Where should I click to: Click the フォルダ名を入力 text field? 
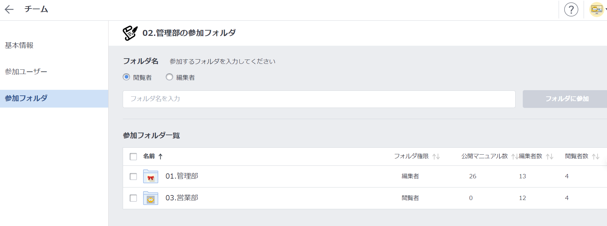319,99
